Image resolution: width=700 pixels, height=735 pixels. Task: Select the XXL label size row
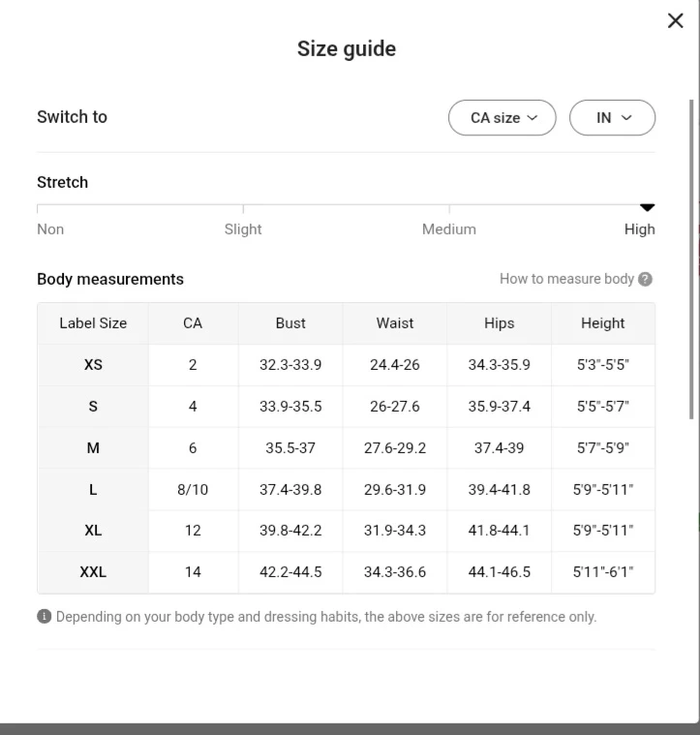(x=93, y=572)
